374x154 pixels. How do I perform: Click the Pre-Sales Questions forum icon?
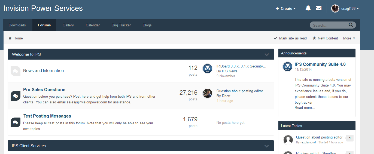[16, 96]
